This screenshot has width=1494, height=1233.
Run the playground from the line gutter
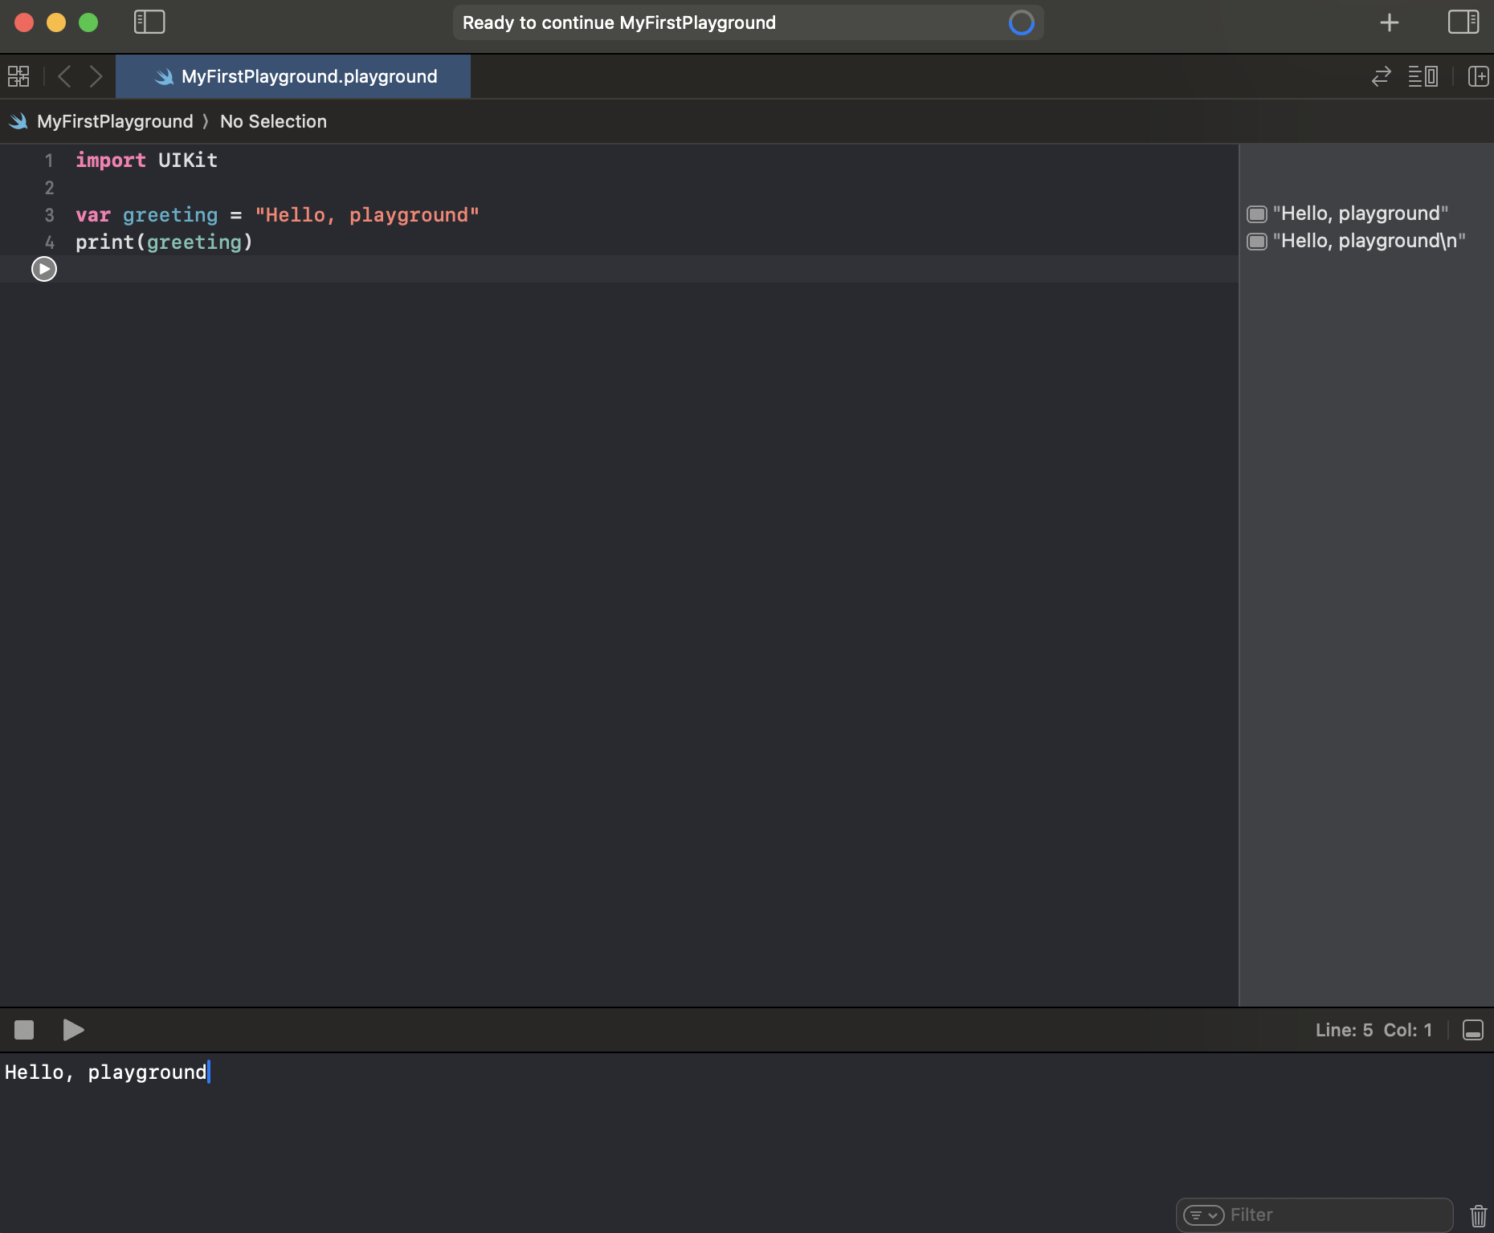[x=43, y=269]
